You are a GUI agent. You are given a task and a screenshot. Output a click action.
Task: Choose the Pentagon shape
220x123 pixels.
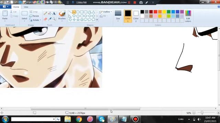(x=78, y=16)
